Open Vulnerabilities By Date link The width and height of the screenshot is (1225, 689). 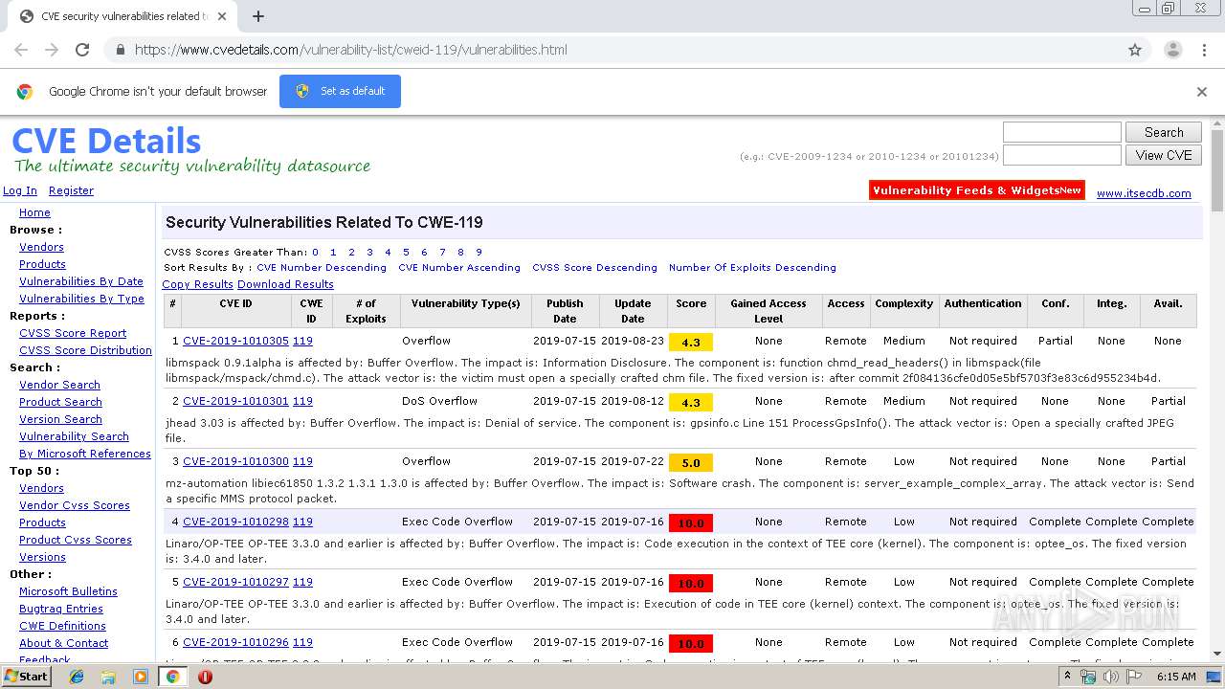tap(81, 281)
